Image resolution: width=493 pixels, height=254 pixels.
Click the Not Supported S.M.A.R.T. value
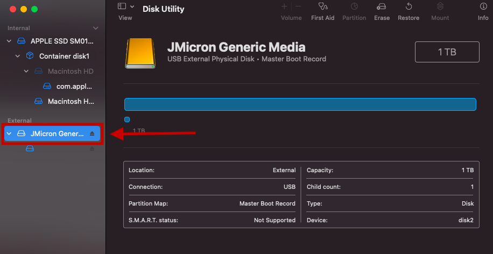275,220
